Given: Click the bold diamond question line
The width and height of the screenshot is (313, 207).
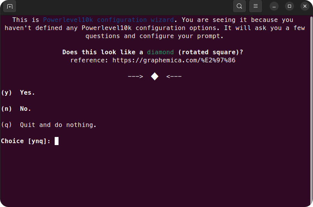Looking at the screenshot, I should coord(152,52).
